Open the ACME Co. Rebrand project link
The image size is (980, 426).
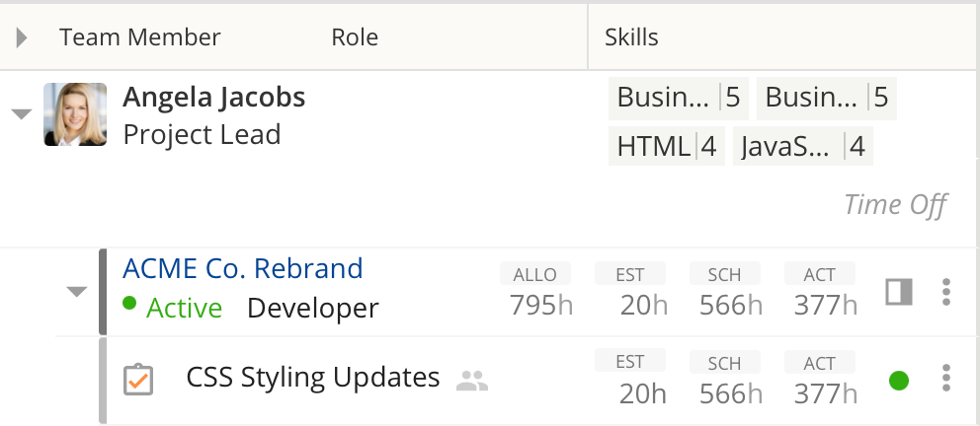point(242,268)
